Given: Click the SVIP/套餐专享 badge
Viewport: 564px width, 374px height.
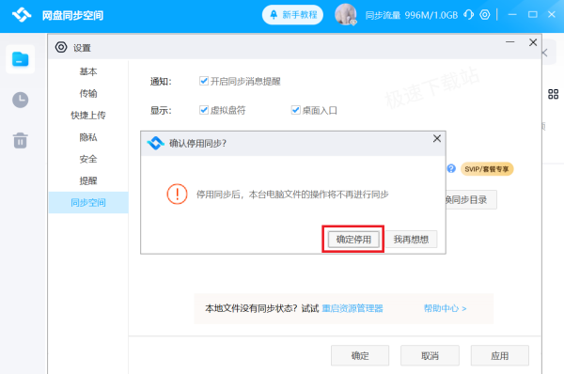Looking at the screenshot, I should click(x=487, y=169).
